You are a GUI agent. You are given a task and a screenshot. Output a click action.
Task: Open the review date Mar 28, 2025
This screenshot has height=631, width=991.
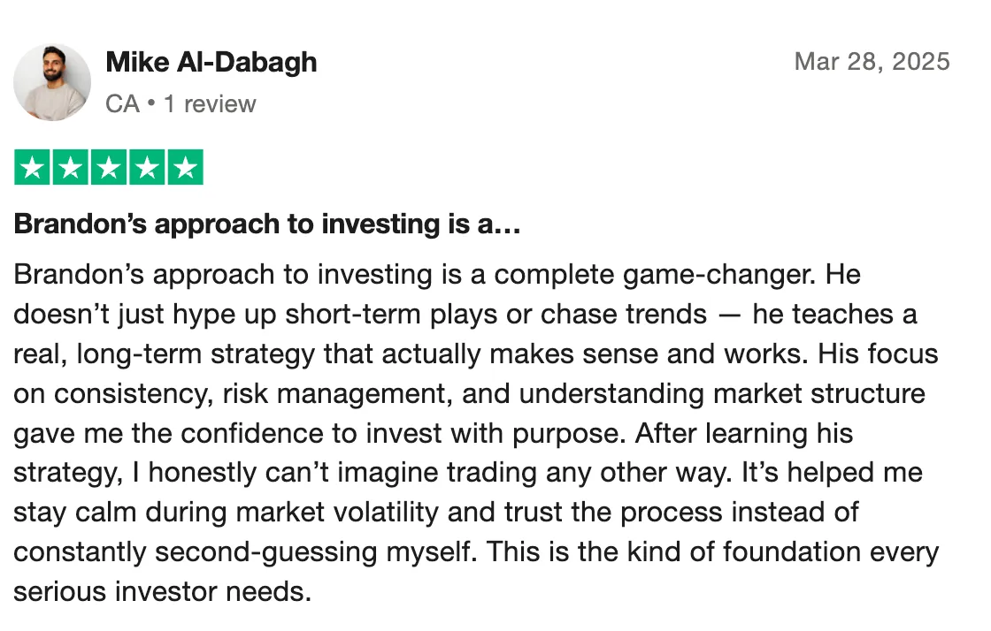[x=872, y=62]
